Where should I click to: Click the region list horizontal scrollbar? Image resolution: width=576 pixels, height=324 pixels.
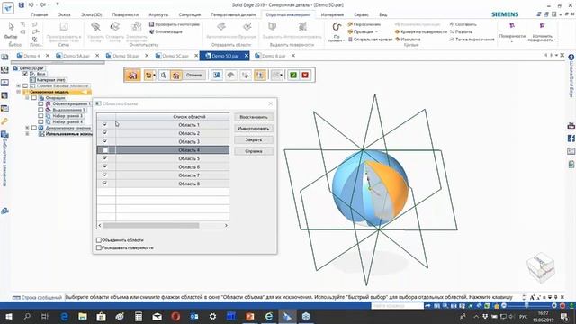click(x=151, y=225)
